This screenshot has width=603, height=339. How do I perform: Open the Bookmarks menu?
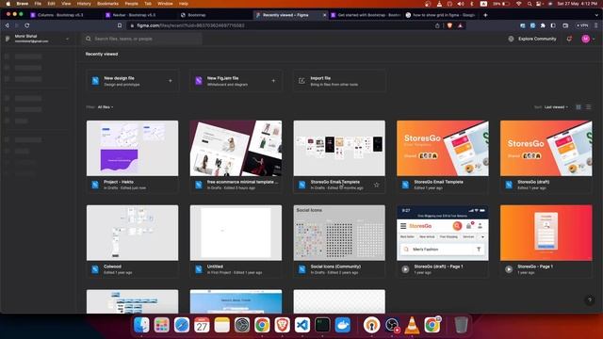pos(107,4)
